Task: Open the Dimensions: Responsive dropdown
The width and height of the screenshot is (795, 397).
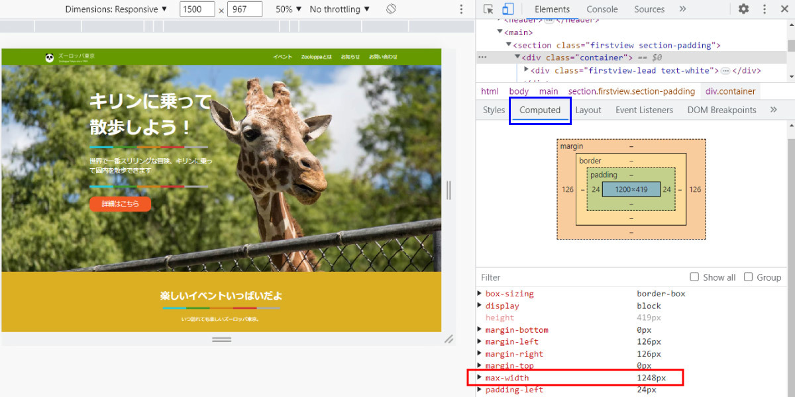Action: click(117, 9)
